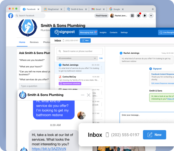Open Insights in Signpost navigation
The width and height of the screenshot is (174, 151).
tap(103, 33)
